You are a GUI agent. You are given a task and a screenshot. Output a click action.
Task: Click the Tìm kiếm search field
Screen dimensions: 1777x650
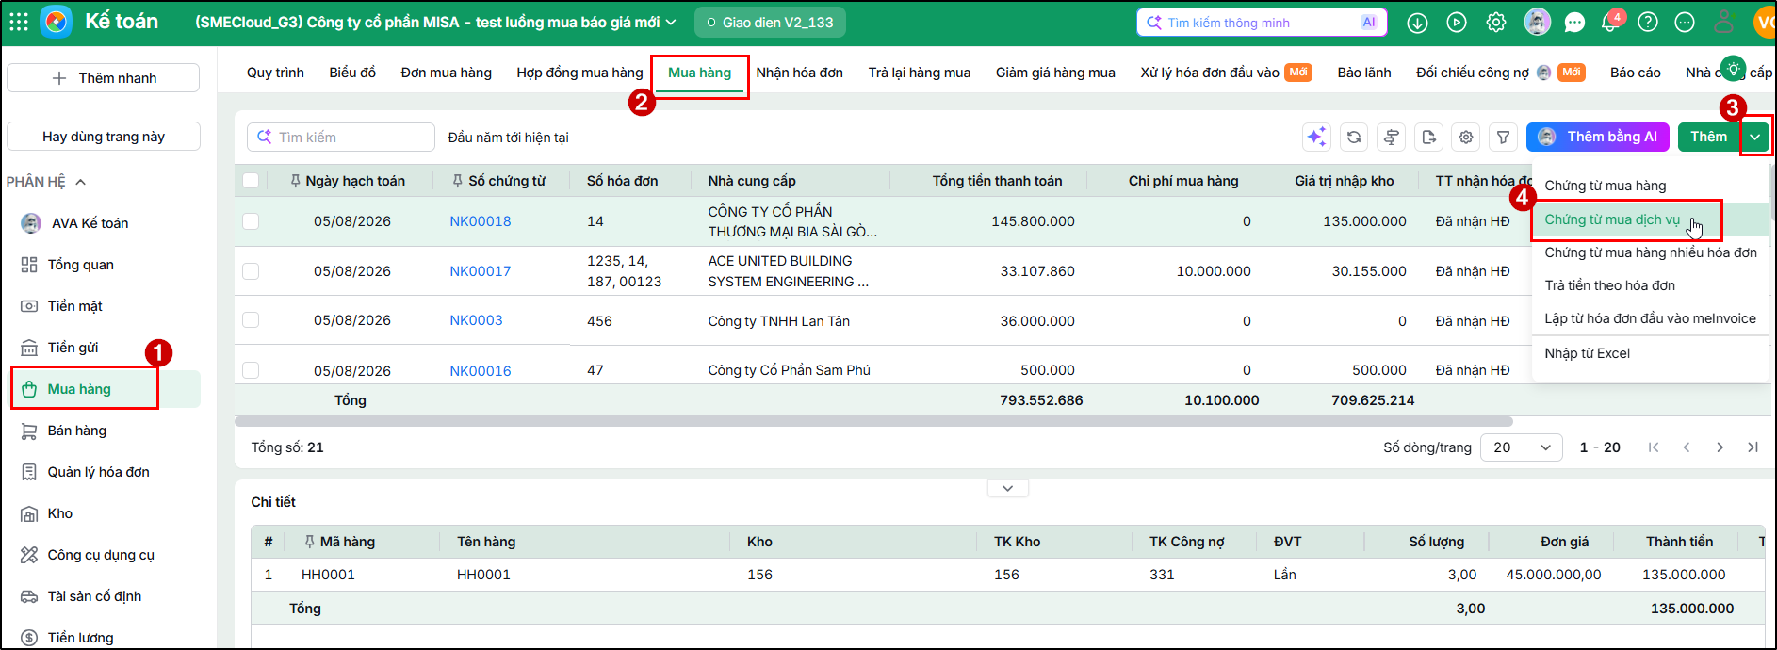tap(341, 137)
